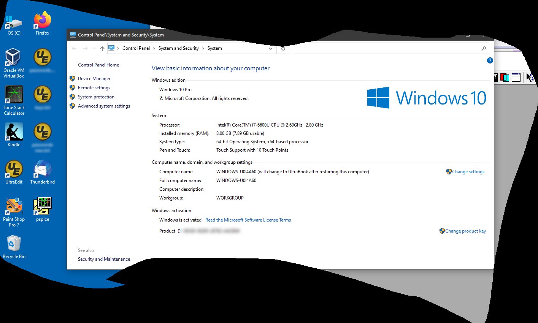Click the WORKGROUP value

click(230, 198)
